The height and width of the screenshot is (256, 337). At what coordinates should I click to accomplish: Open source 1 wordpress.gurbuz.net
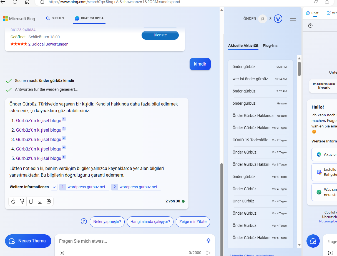tap(84, 187)
